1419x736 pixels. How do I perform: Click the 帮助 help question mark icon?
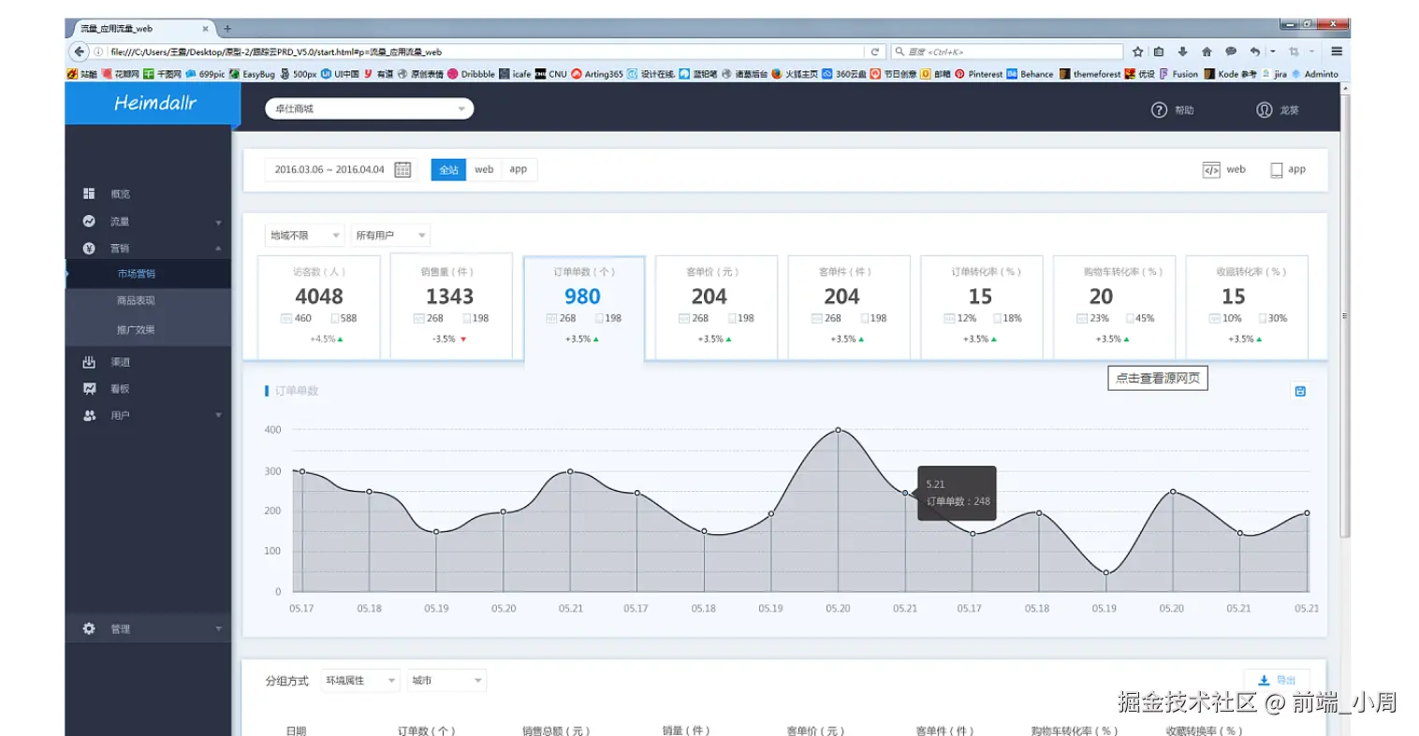(1159, 110)
